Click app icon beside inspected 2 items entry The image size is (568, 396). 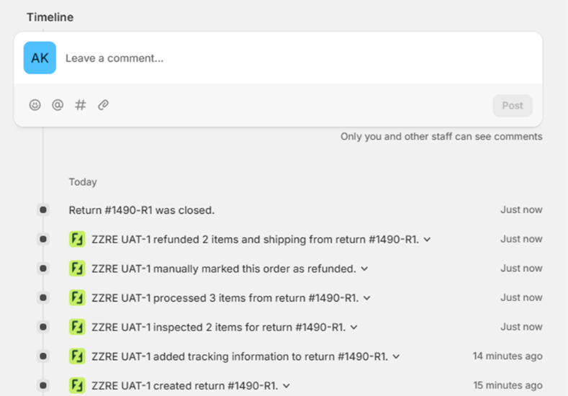(77, 327)
